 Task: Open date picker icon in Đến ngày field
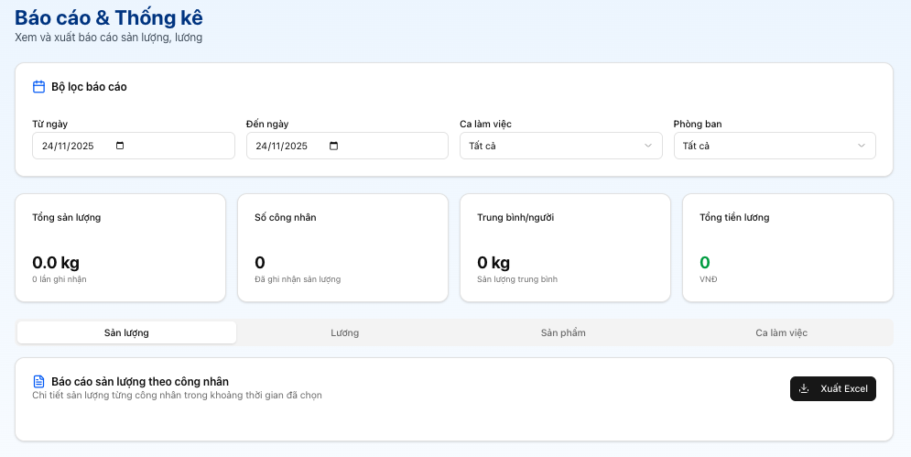[333, 146]
